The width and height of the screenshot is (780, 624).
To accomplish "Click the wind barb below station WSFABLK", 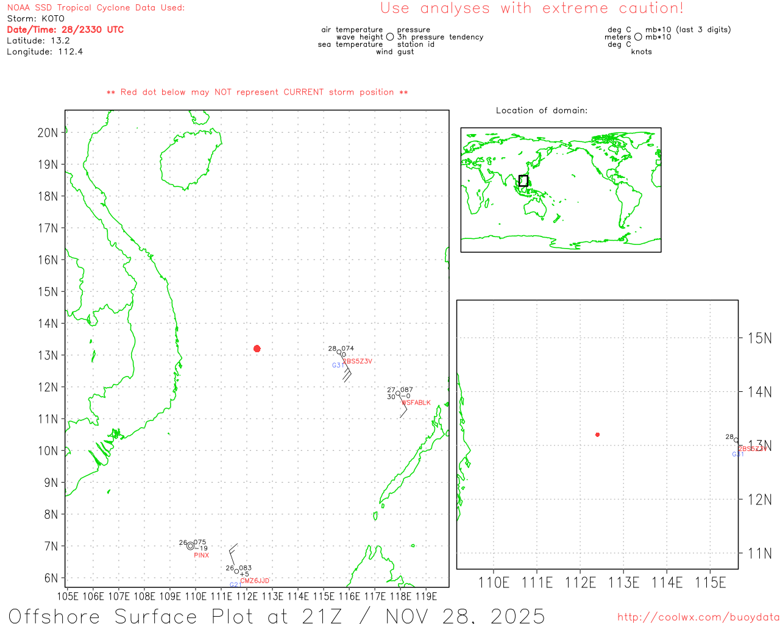I will [403, 406].
